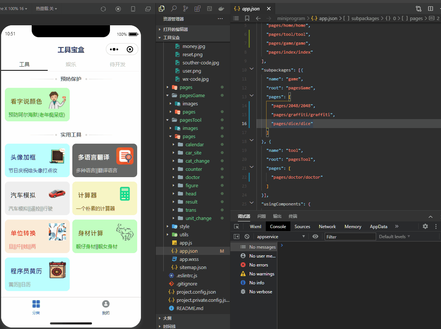Switch to the 娱乐 tab in the preview
Viewport: 441px width, 329px height.
pyautogui.click(x=71, y=64)
